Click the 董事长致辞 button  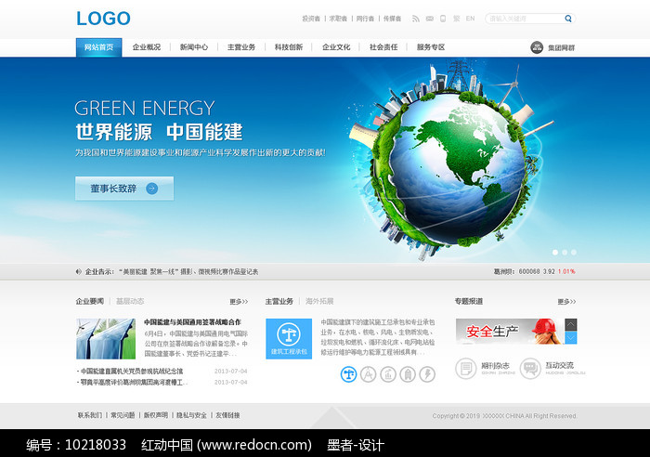coord(123,189)
